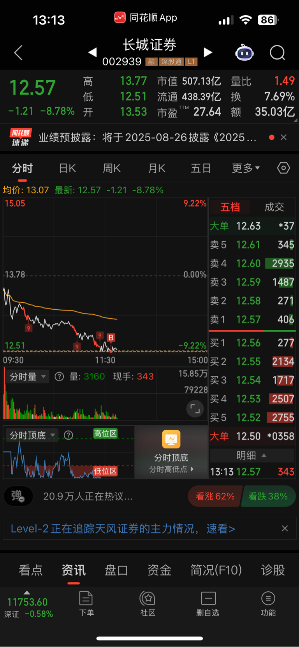Open the 资金 tab
The image size is (299, 647).
(159, 570)
